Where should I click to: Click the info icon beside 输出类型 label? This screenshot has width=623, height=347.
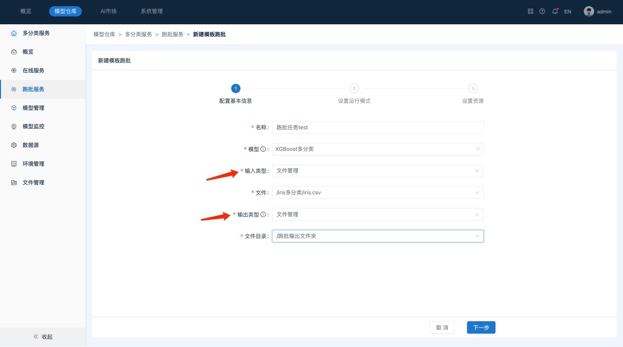point(263,214)
